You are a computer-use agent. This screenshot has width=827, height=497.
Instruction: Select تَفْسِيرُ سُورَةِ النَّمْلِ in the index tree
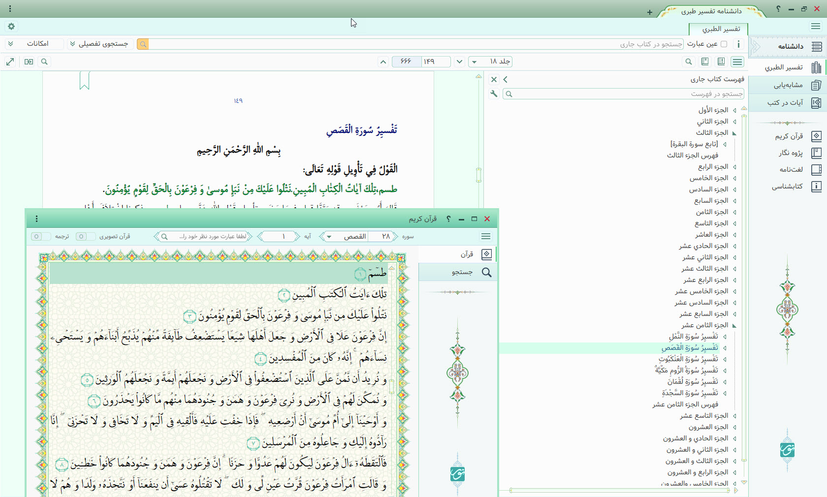pyautogui.click(x=693, y=337)
